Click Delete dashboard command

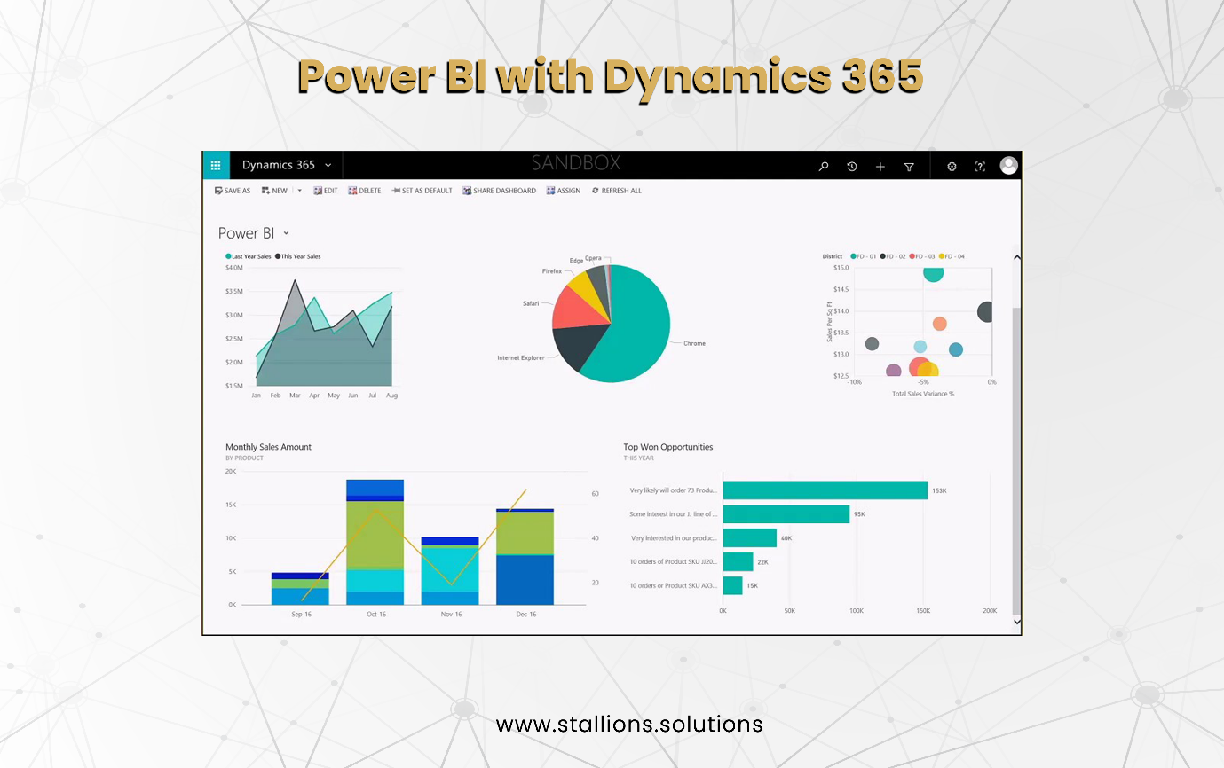pyautogui.click(x=365, y=191)
